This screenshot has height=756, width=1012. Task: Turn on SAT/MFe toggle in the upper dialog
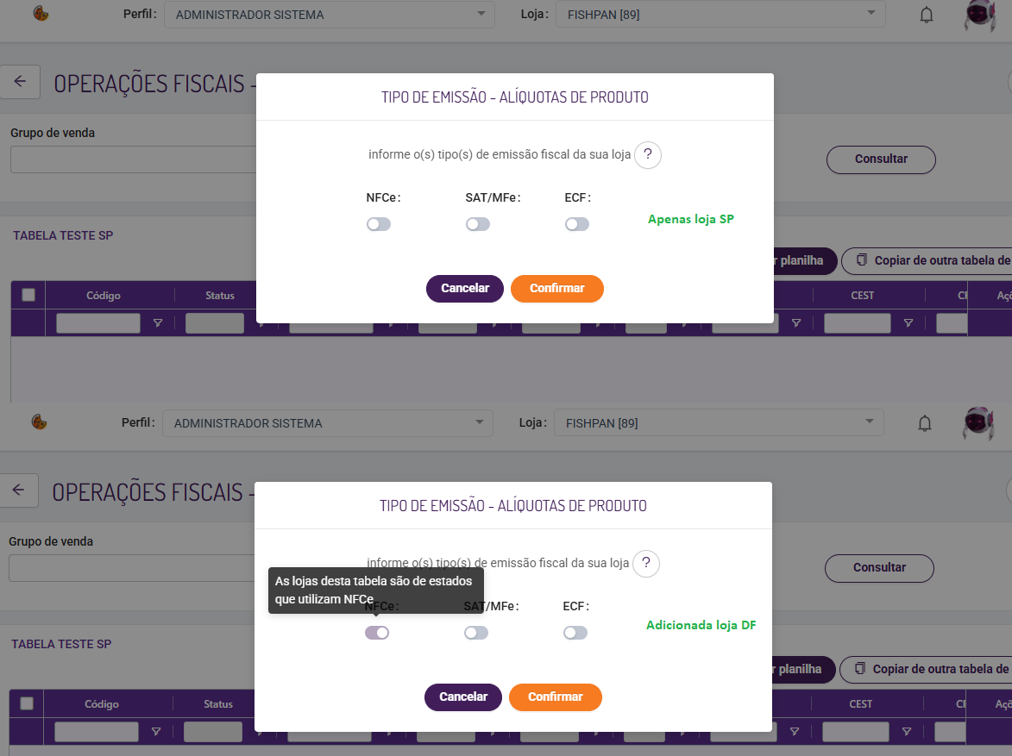478,224
